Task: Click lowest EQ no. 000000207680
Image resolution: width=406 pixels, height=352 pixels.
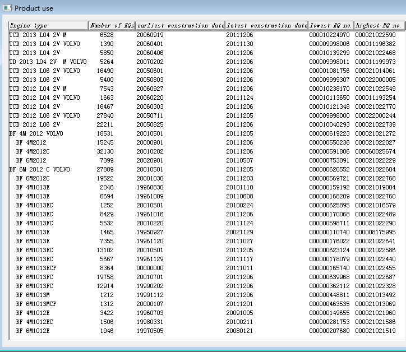Action: [329, 331]
